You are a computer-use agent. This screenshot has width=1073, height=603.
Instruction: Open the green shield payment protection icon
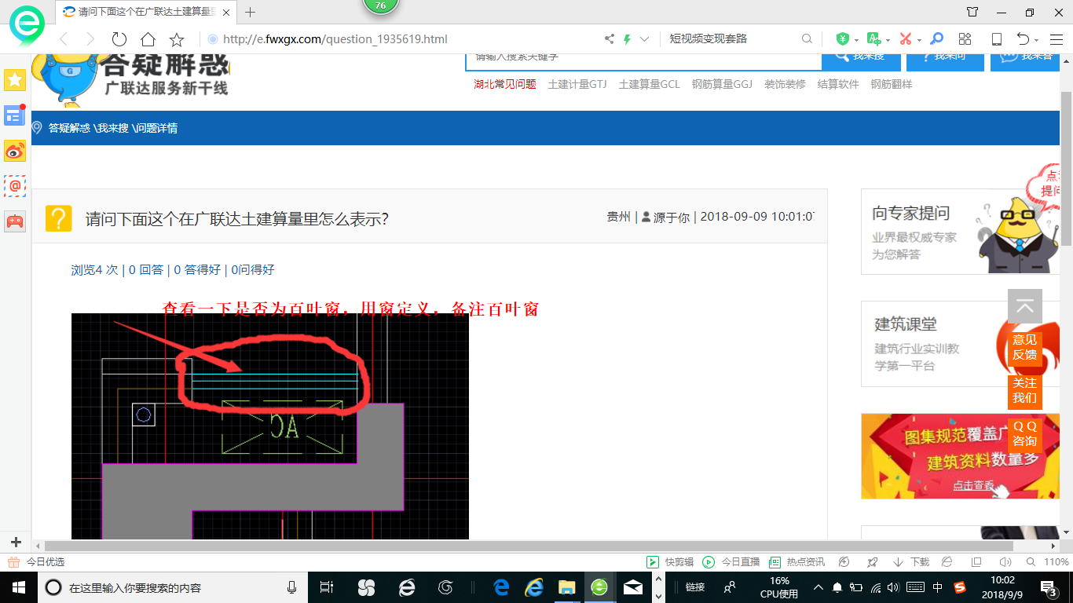tap(843, 39)
